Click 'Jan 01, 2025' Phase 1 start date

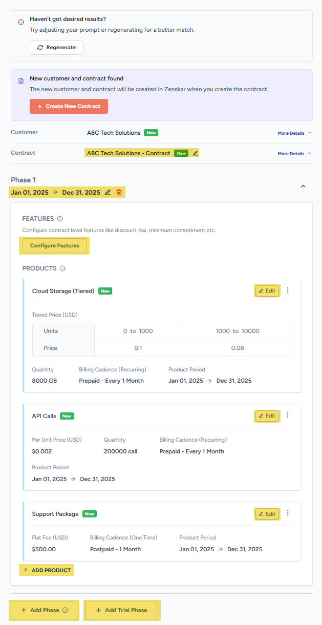pos(30,193)
